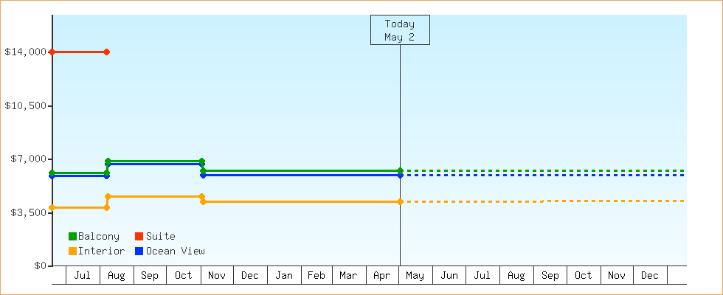723x295 pixels.
Task: Click the blue Ocean View point at Today line
Action: point(400,176)
